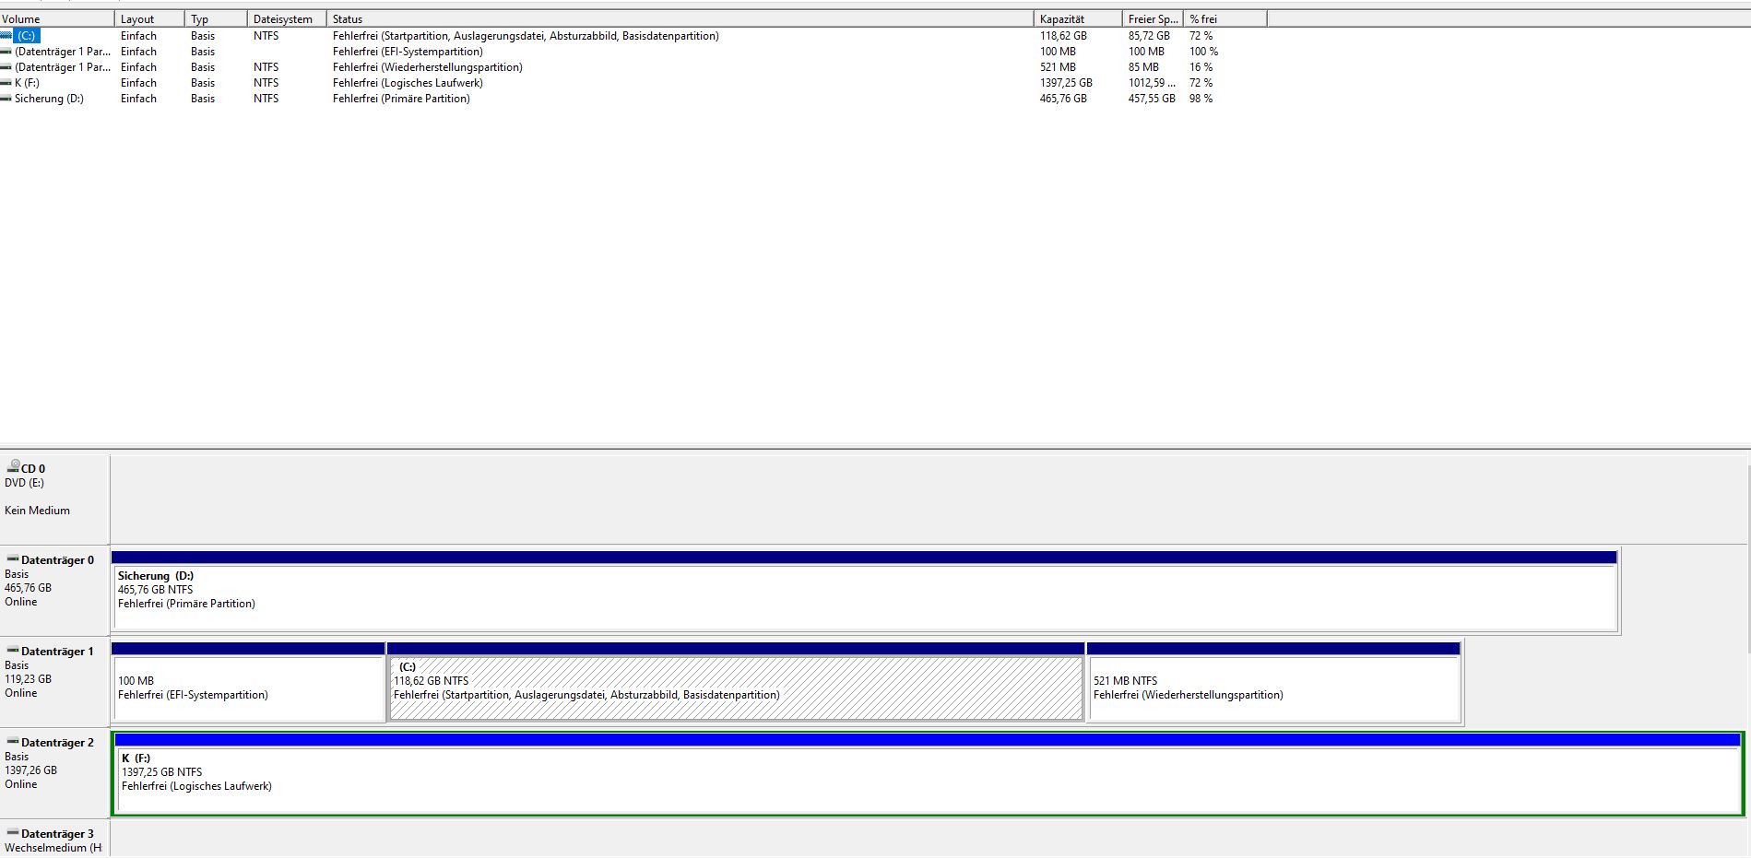This screenshot has width=1751, height=858.
Task: Click the drive icon of K (F:) list row
Action: click(x=6, y=83)
